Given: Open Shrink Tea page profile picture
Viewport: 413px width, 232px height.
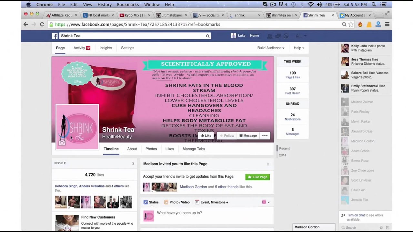Looking at the screenshot, I should [77, 127].
